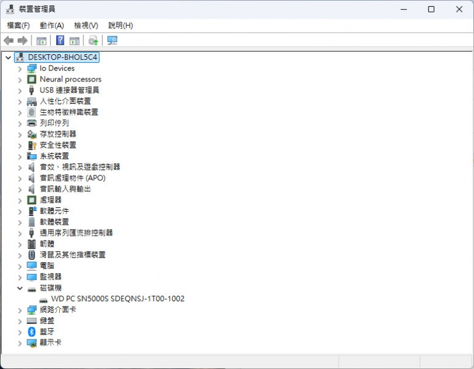474x369 pixels.
Task: Click the 處理器 chip icon
Action: click(31, 200)
